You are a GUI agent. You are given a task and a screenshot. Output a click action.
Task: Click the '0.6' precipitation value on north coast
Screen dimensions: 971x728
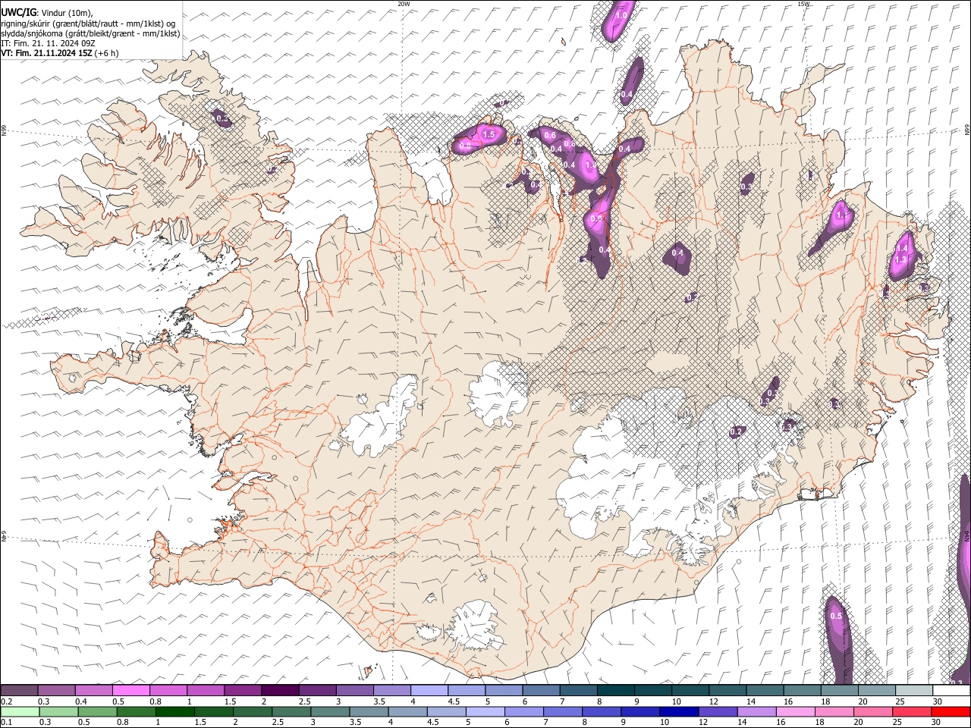point(551,136)
